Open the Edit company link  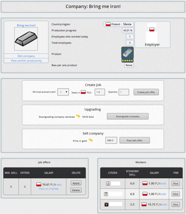point(26,56)
